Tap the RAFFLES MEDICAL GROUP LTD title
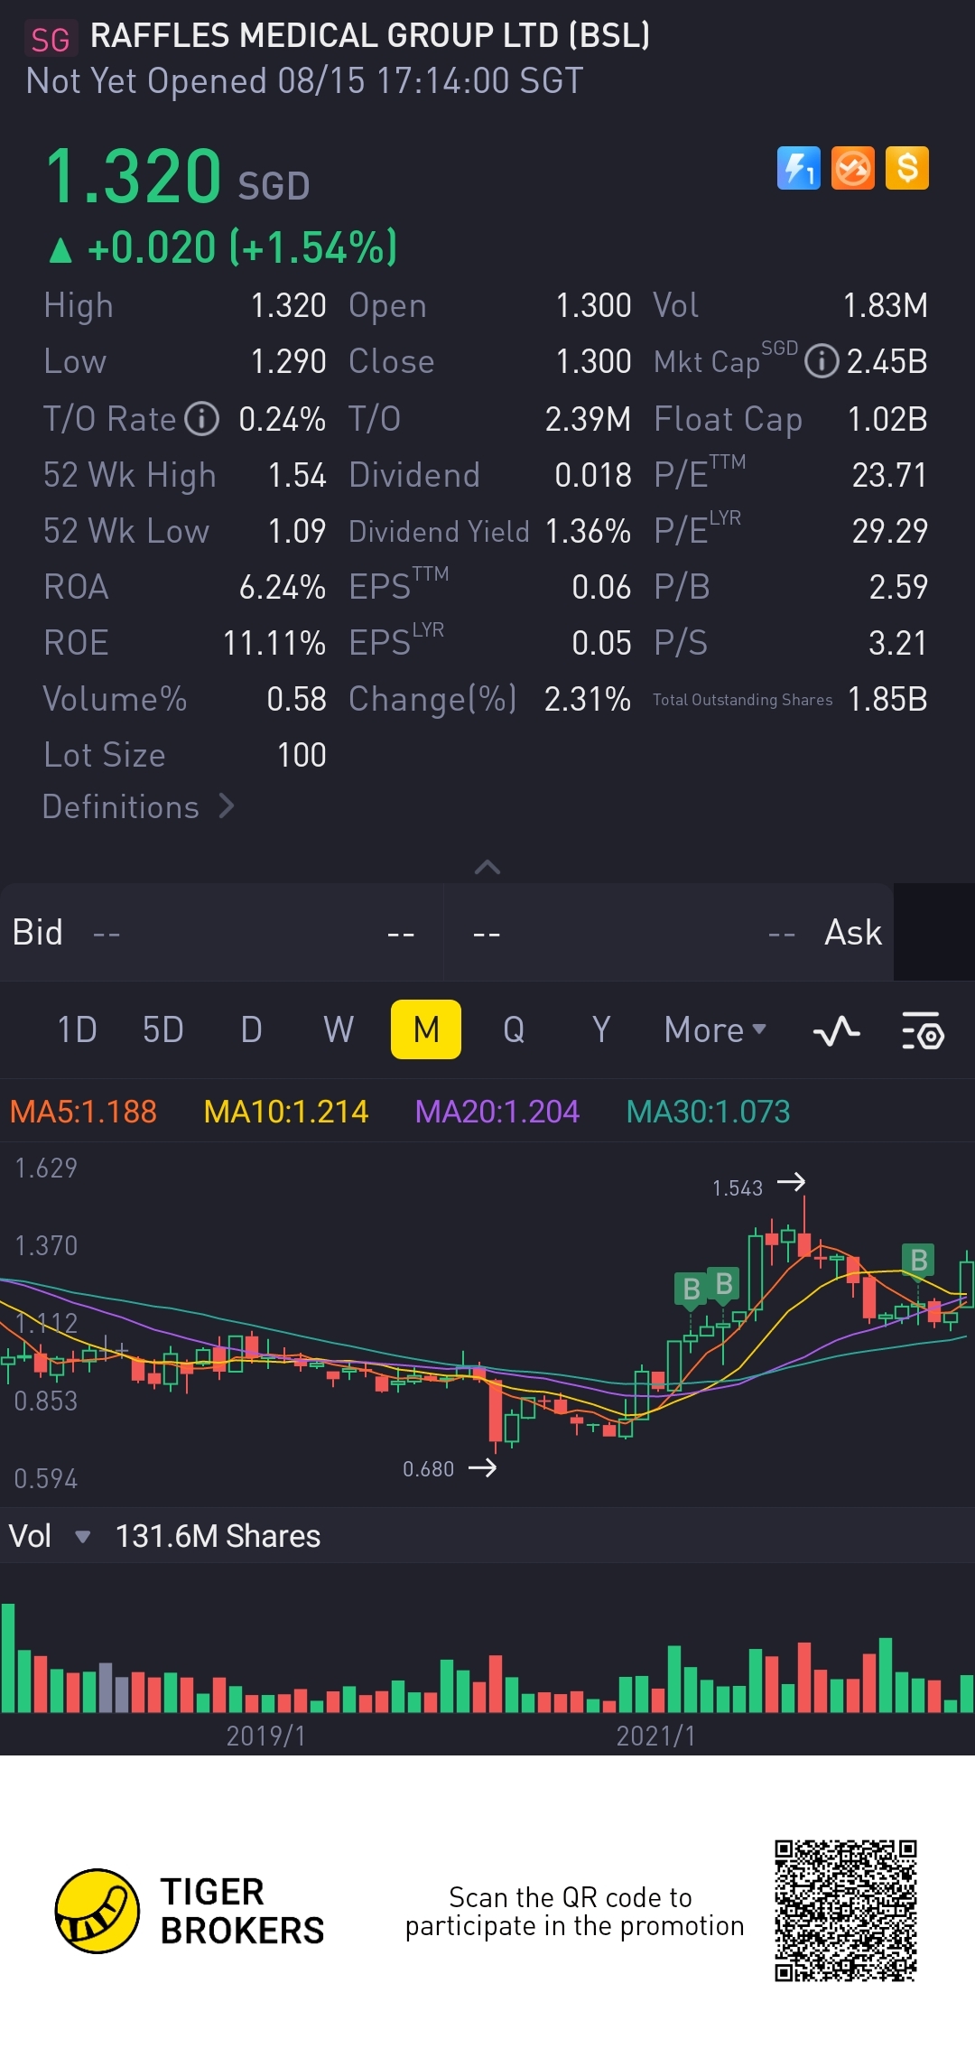 pyautogui.click(x=370, y=36)
